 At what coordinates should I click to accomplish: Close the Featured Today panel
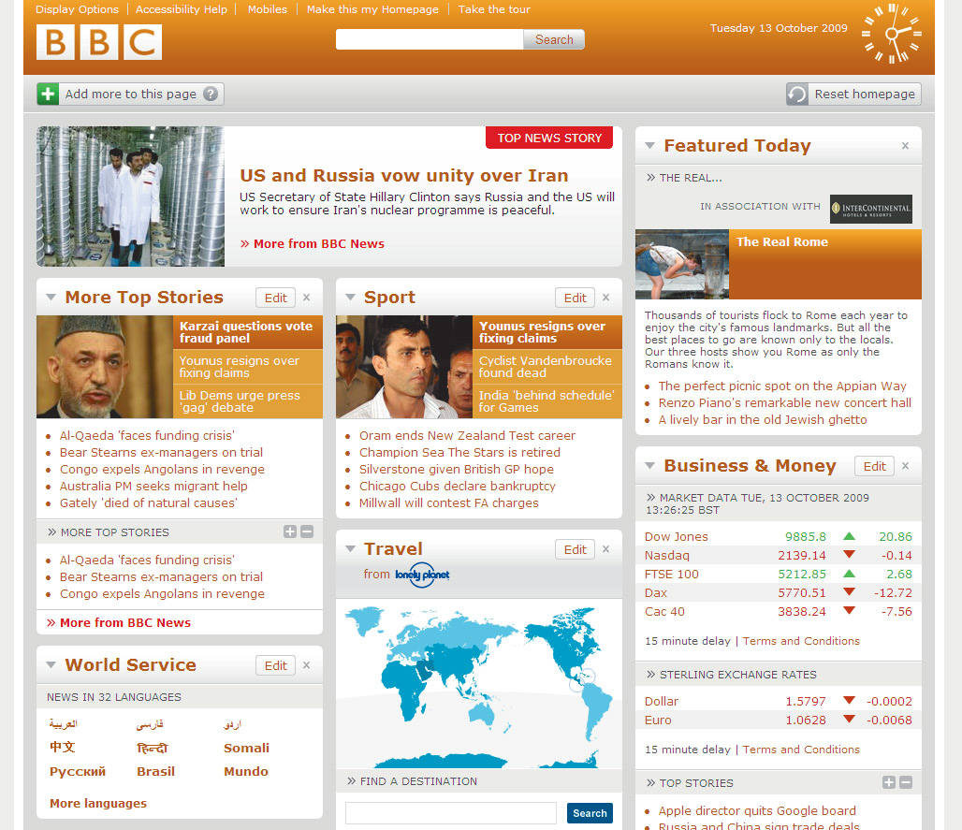point(905,146)
